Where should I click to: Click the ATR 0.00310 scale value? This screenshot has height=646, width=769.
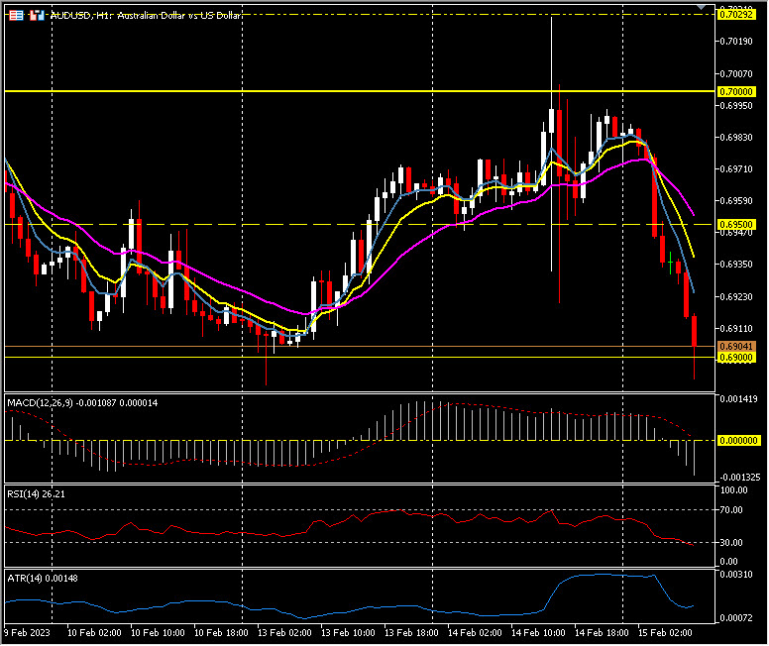(x=735, y=576)
